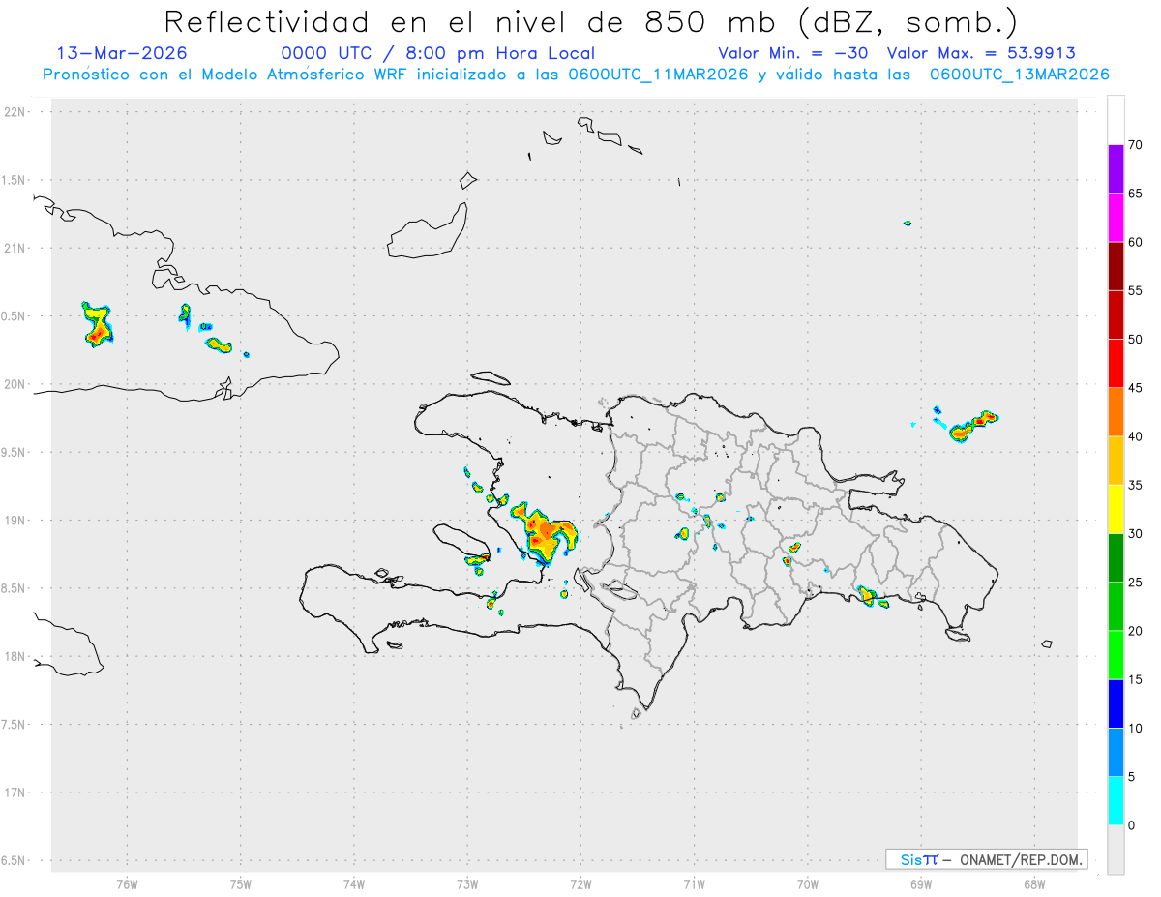Click the colorbar label '10'
The height and width of the screenshot is (897, 1161).
click(x=1135, y=728)
